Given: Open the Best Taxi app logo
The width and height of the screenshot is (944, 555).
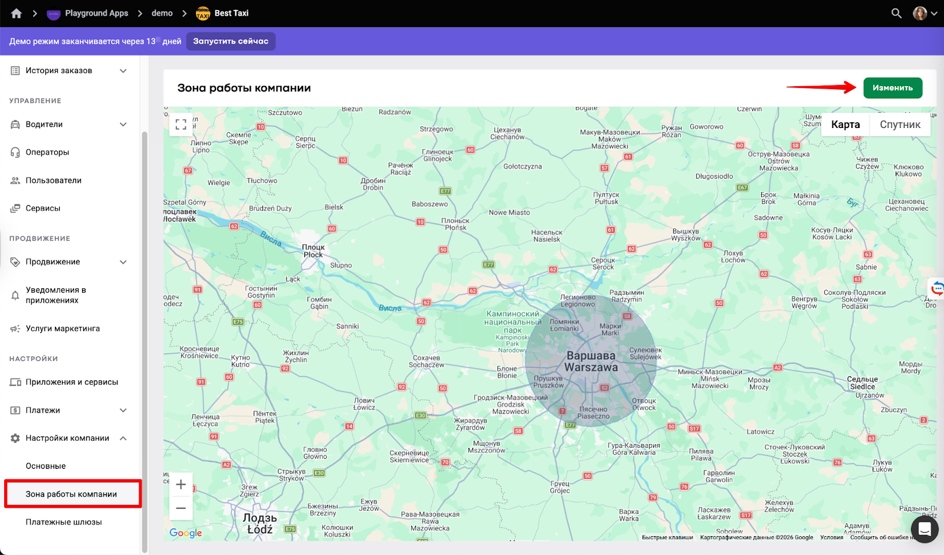Looking at the screenshot, I should tap(203, 13).
